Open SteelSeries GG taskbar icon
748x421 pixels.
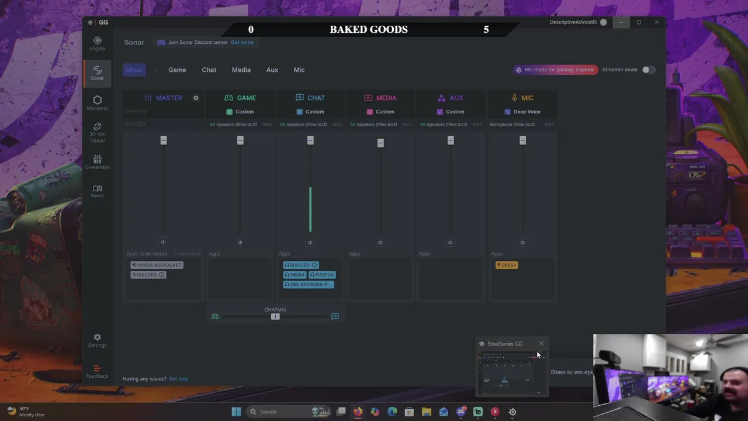(512, 412)
